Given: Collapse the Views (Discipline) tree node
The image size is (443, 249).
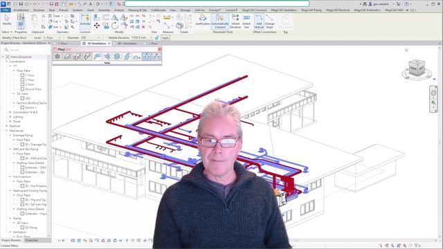Looking at the screenshot, I should 3,57.
